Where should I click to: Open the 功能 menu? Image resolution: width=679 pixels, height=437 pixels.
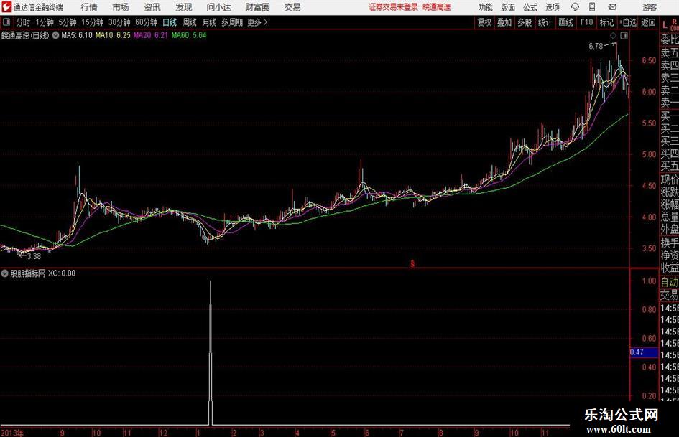486,7
